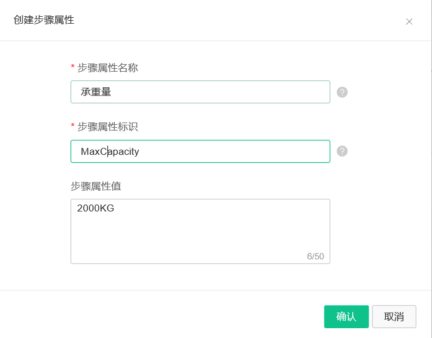Close the 创建步骤属性 dialog with X

coord(409,21)
